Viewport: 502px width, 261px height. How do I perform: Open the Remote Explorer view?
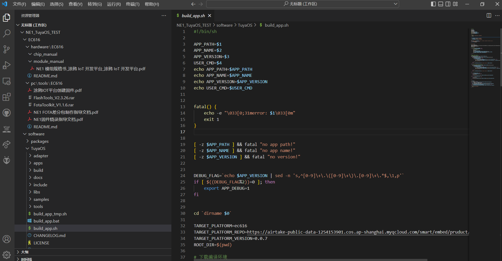(7, 81)
